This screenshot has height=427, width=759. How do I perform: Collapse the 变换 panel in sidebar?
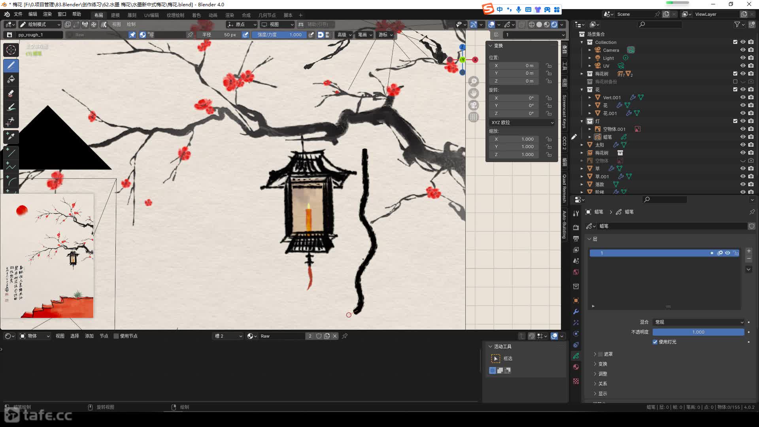pos(491,46)
